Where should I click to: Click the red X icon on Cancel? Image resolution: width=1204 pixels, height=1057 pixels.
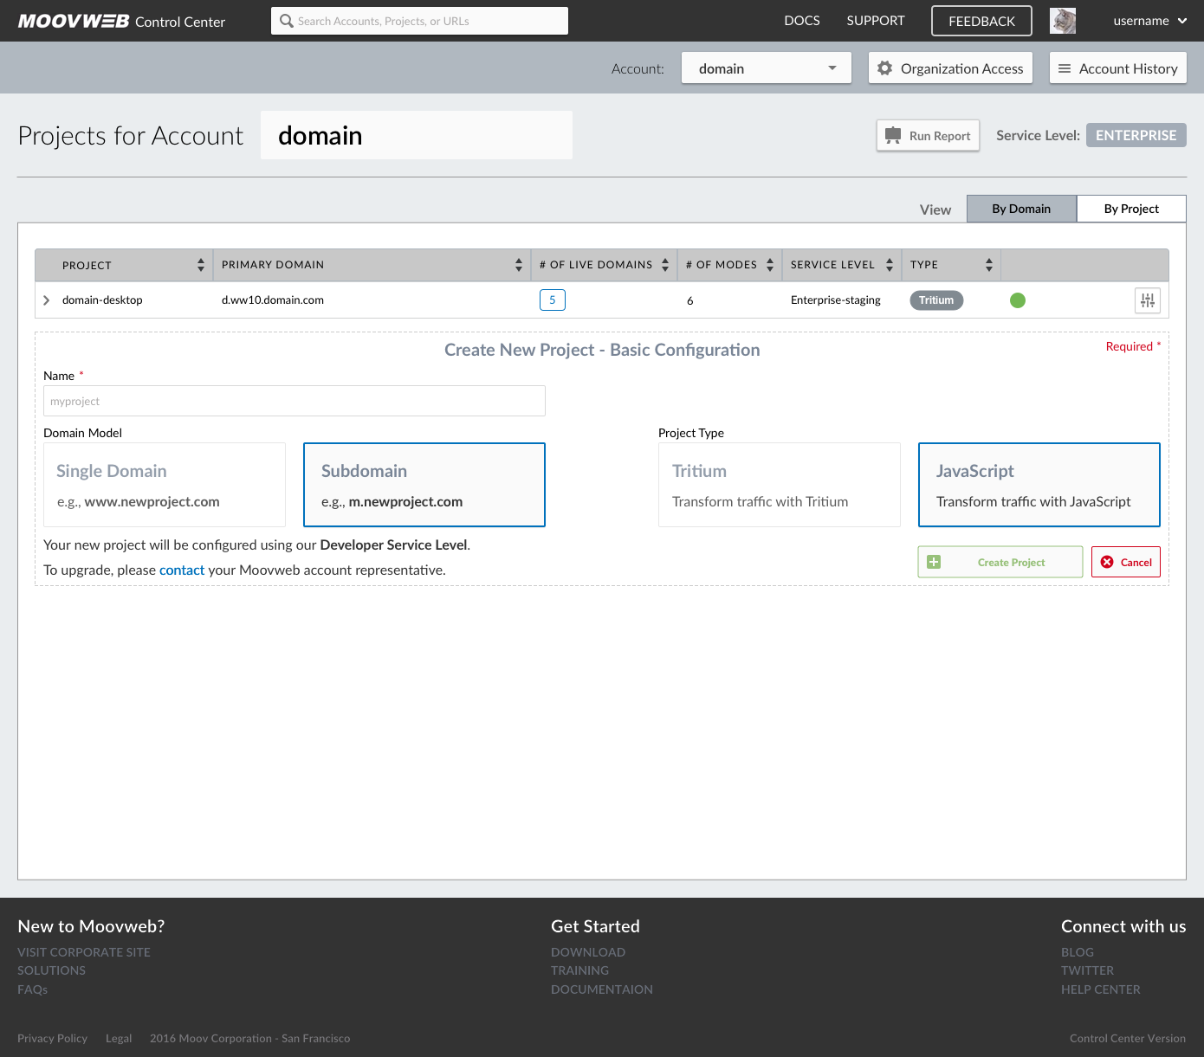point(1107,562)
